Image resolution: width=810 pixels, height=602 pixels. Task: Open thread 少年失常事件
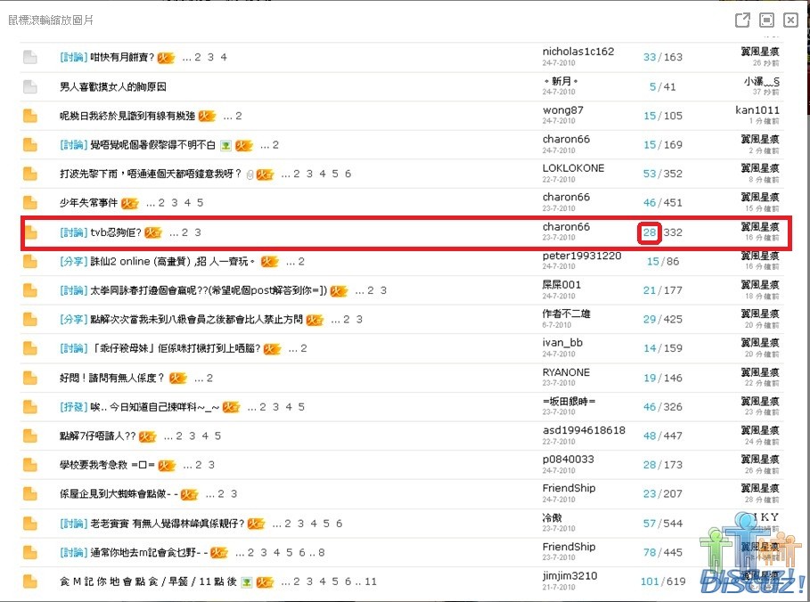tap(88, 203)
